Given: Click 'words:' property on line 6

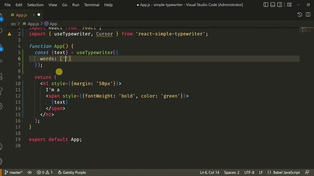Looking at the screenshot, I should [48, 59].
